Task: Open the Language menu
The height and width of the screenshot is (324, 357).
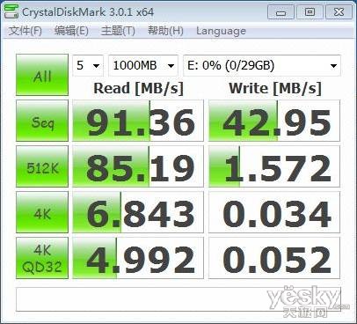Action: click(221, 31)
